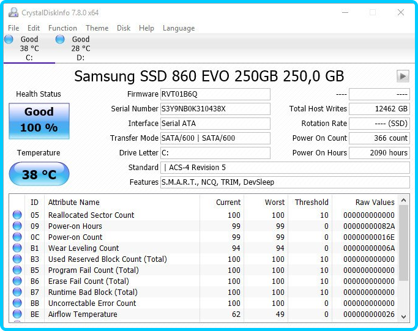Click the status orb for Reallocated Sector Count
The image size is (418, 331).
(17, 215)
